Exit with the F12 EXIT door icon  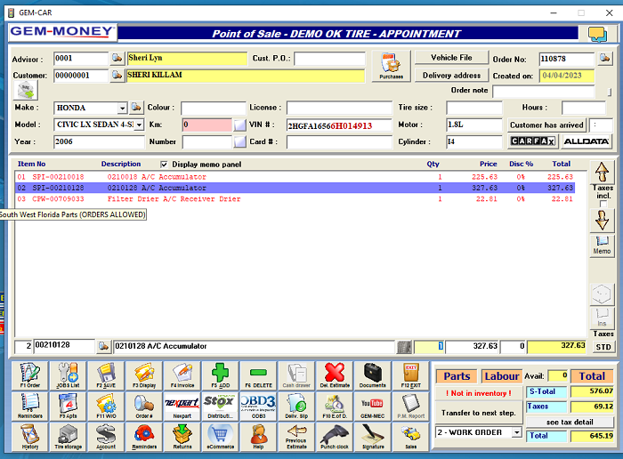pyautogui.click(x=410, y=375)
